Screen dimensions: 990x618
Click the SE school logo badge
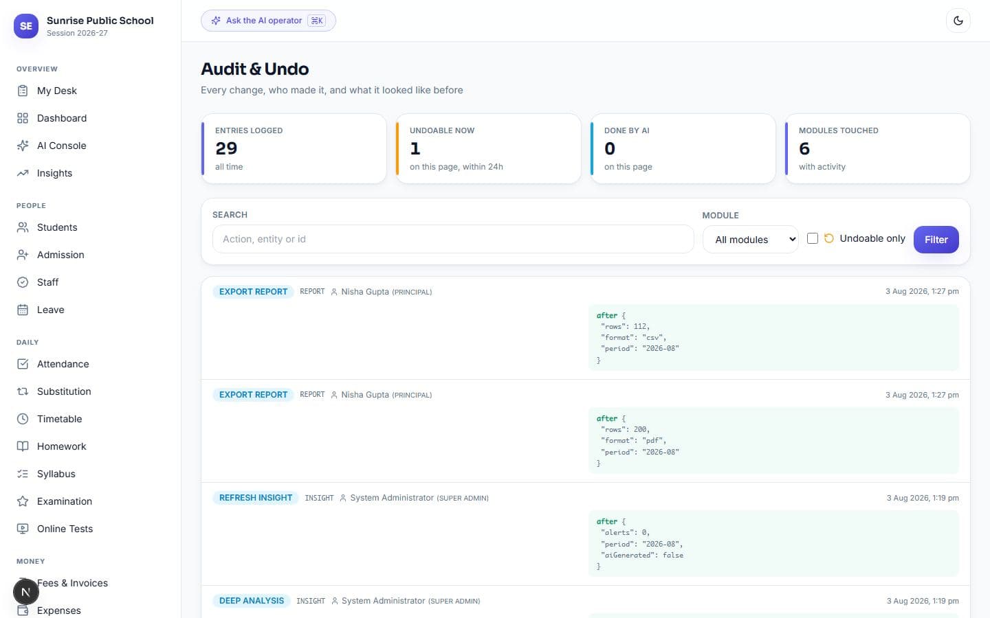(x=26, y=26)
